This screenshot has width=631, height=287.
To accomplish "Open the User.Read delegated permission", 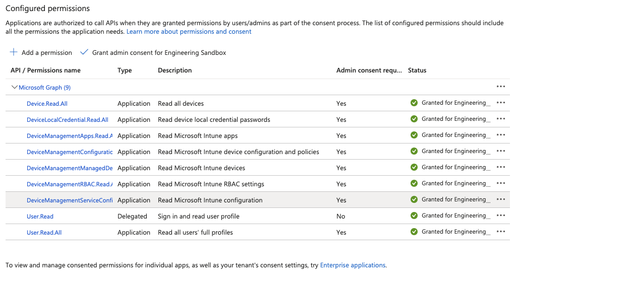I will point(40,217).
